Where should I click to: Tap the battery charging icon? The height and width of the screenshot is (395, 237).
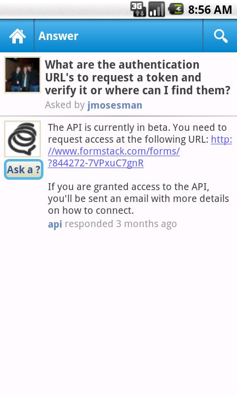[x=176, y=9]
